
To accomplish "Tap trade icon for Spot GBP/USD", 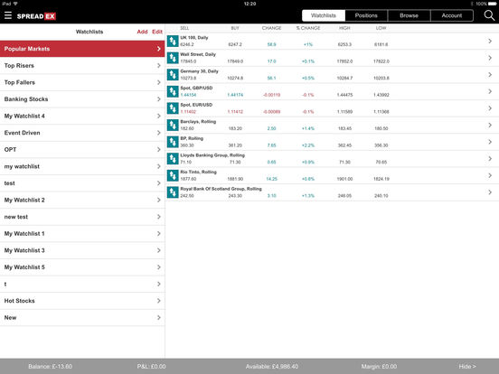I will click(173, 91).
